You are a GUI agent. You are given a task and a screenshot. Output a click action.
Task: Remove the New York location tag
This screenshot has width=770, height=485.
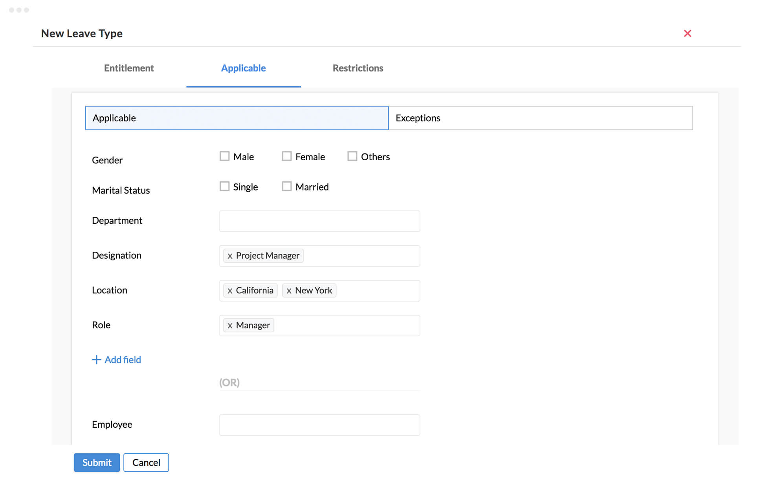(x=288, y=291)
